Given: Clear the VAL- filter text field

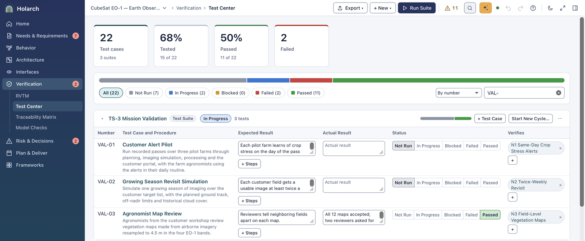Looking at the screenshot, I should coord(559,93).
